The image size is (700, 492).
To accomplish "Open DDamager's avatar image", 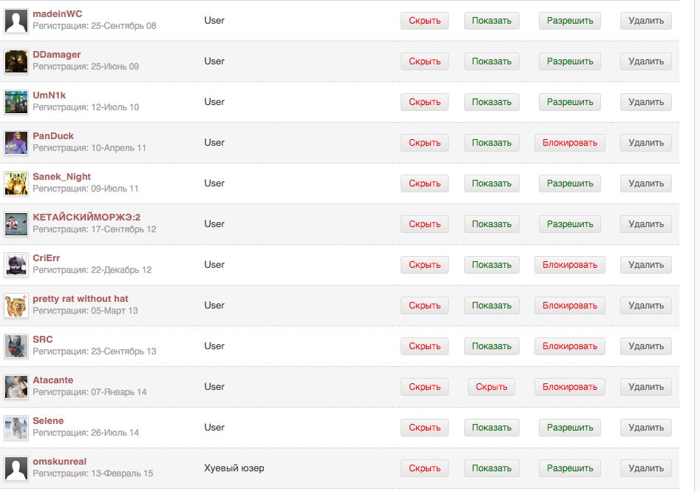I will click(x=16, y=61).
